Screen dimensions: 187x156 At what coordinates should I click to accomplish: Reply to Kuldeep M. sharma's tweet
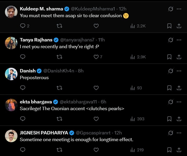tap(23, 26)
